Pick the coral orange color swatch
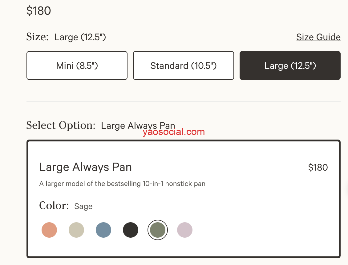This screenshot has width=348, height=265. coord(49,230)
